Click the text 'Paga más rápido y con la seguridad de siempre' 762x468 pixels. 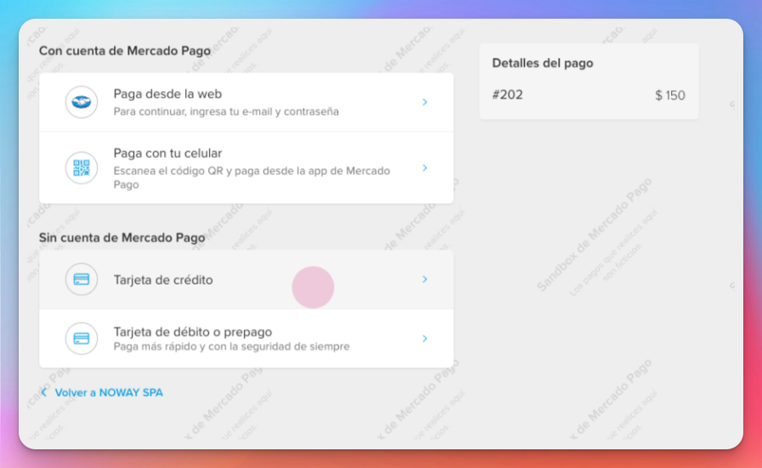232,347
